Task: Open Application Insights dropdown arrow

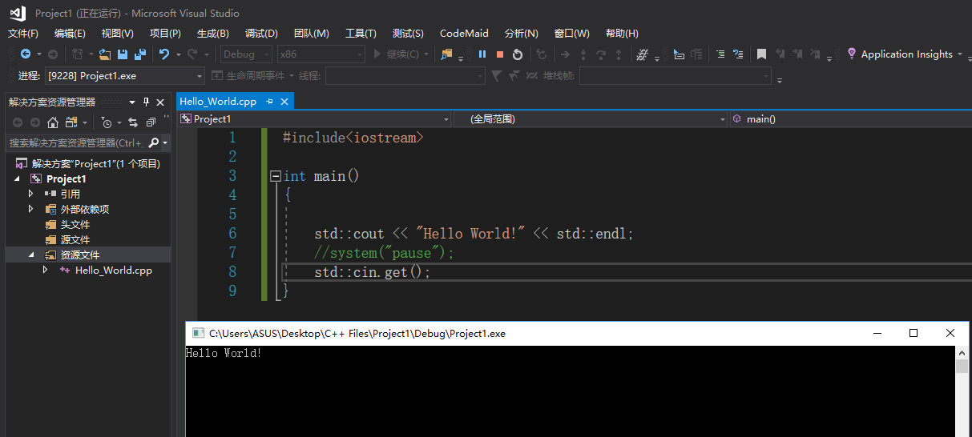Action: [x=959, y=54]
